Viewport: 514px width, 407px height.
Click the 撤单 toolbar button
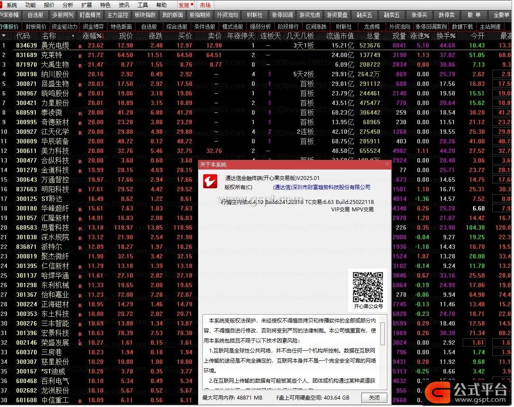474,15
